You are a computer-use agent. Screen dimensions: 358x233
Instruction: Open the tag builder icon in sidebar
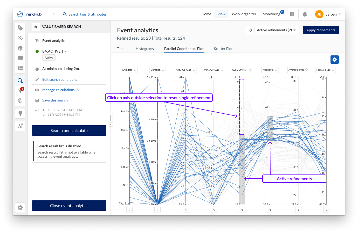point(20,28)
